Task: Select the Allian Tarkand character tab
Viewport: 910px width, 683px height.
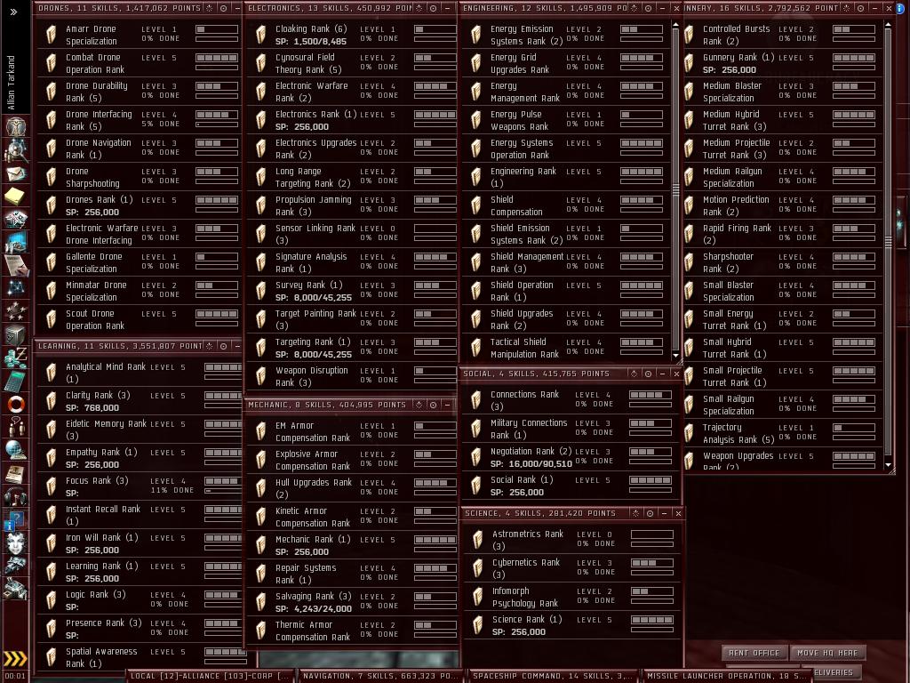Action: point(13,81)
